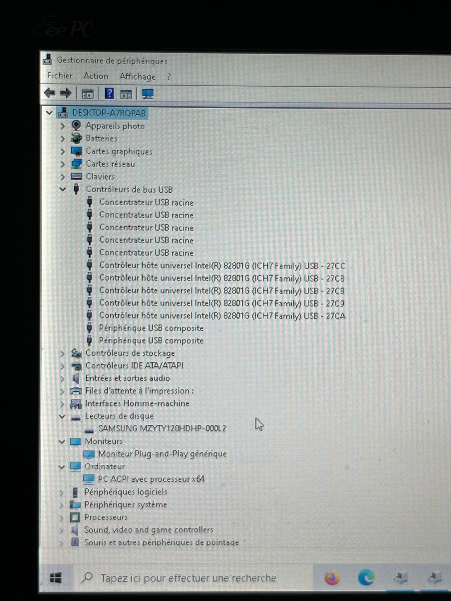Expand the Processeurs category

62,518
